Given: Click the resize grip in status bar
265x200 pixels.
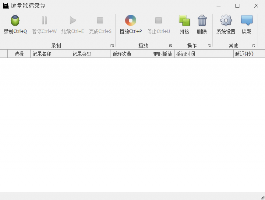Looking at the screenshot, I should [263, 198].
